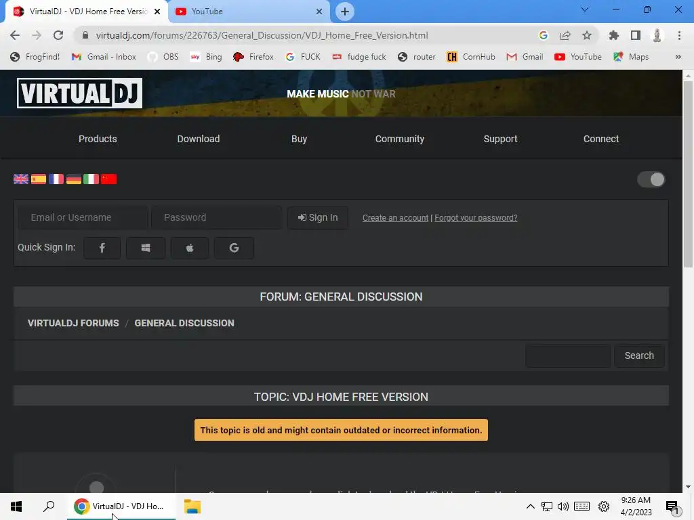Open taskbar search magnifier

pyautogui.click(x=49, y=506)
